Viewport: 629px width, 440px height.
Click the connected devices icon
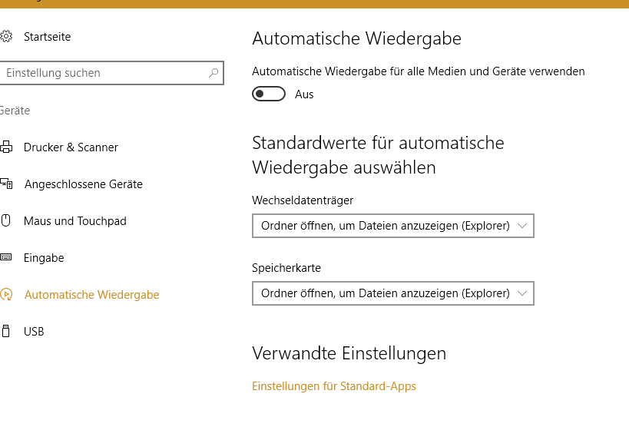coord(6,184)
